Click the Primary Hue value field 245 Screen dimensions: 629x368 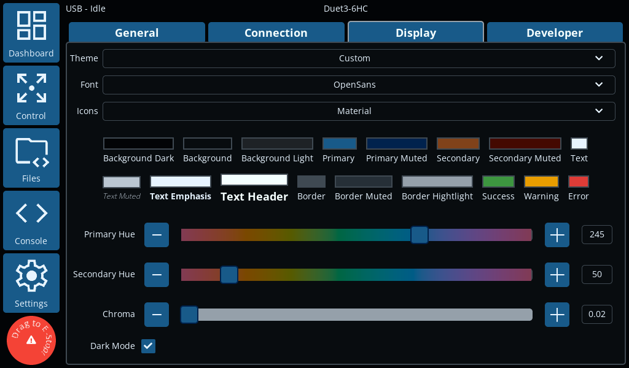click(596, 235)
